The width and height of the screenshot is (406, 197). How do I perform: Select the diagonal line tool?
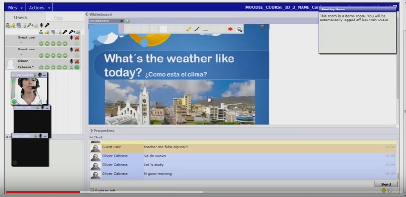(x=197, y=30)
